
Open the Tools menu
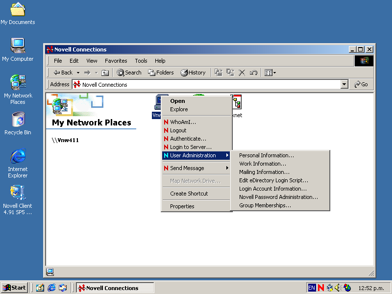pyautogui.click(x=141, y=61)
